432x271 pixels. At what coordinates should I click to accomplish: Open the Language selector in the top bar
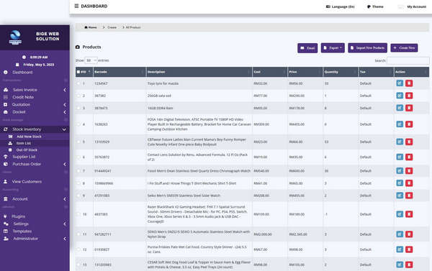coord(341,6)
